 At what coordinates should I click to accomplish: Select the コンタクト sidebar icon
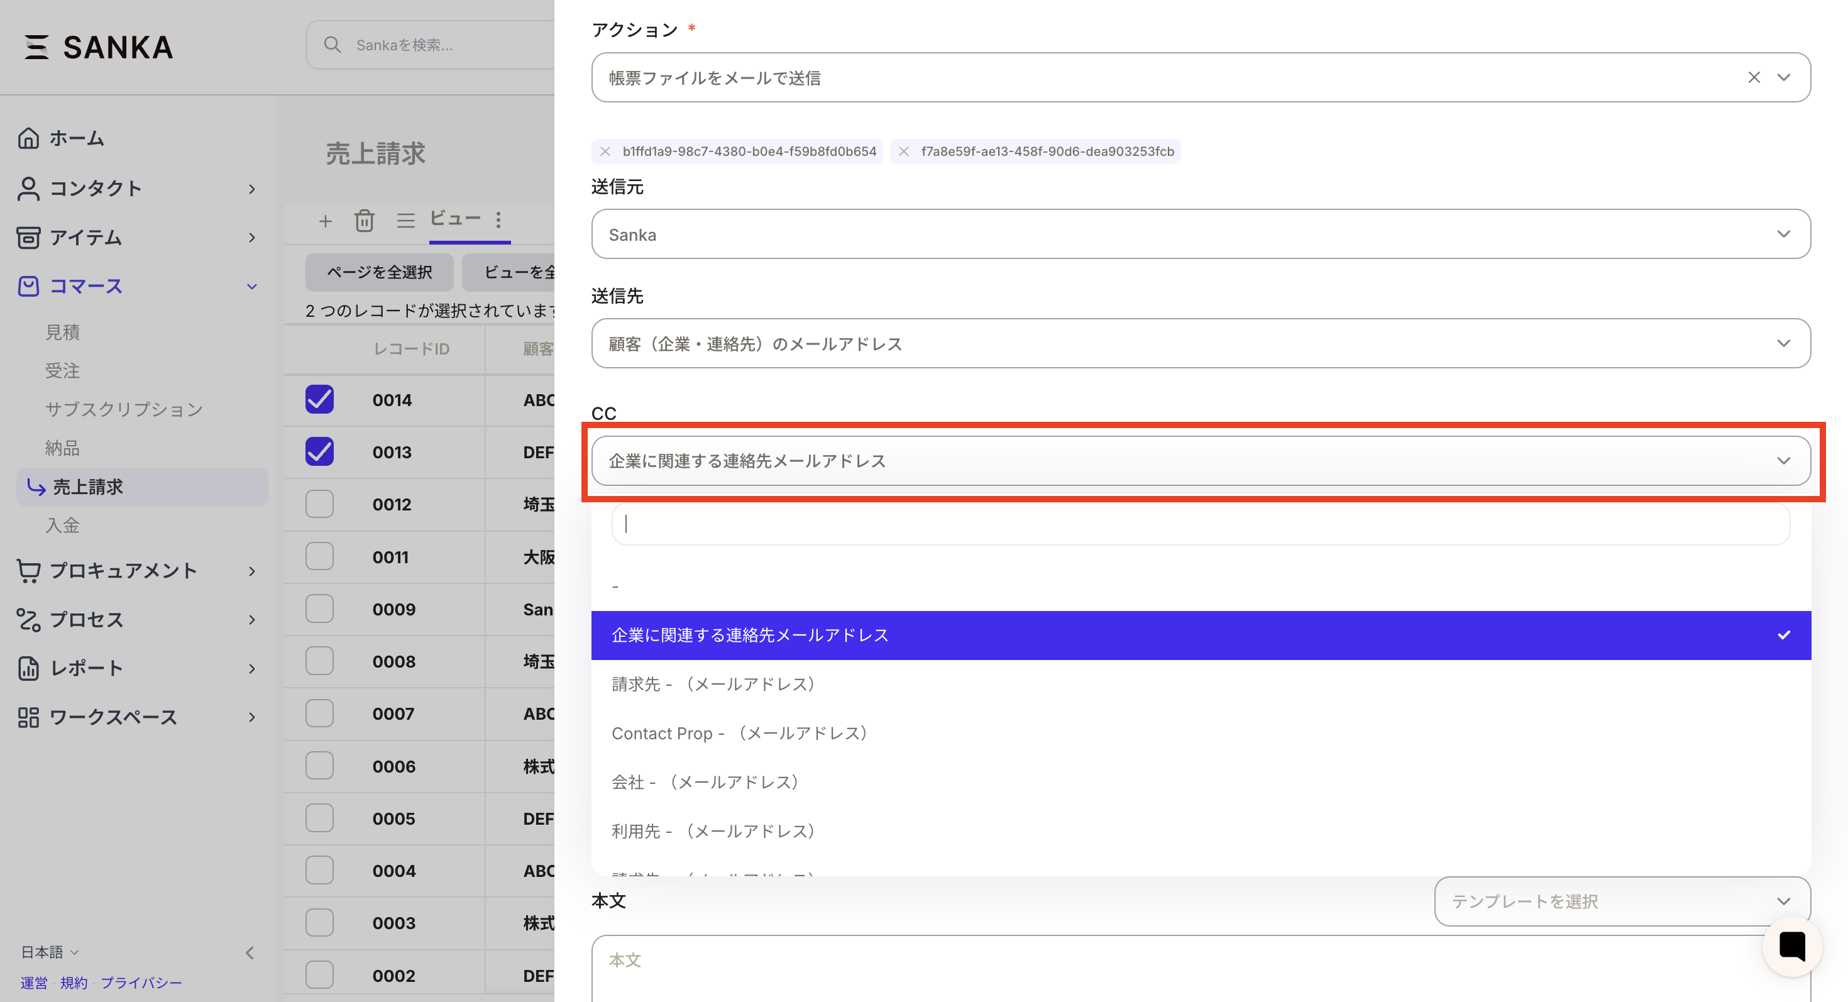(29, 189)
